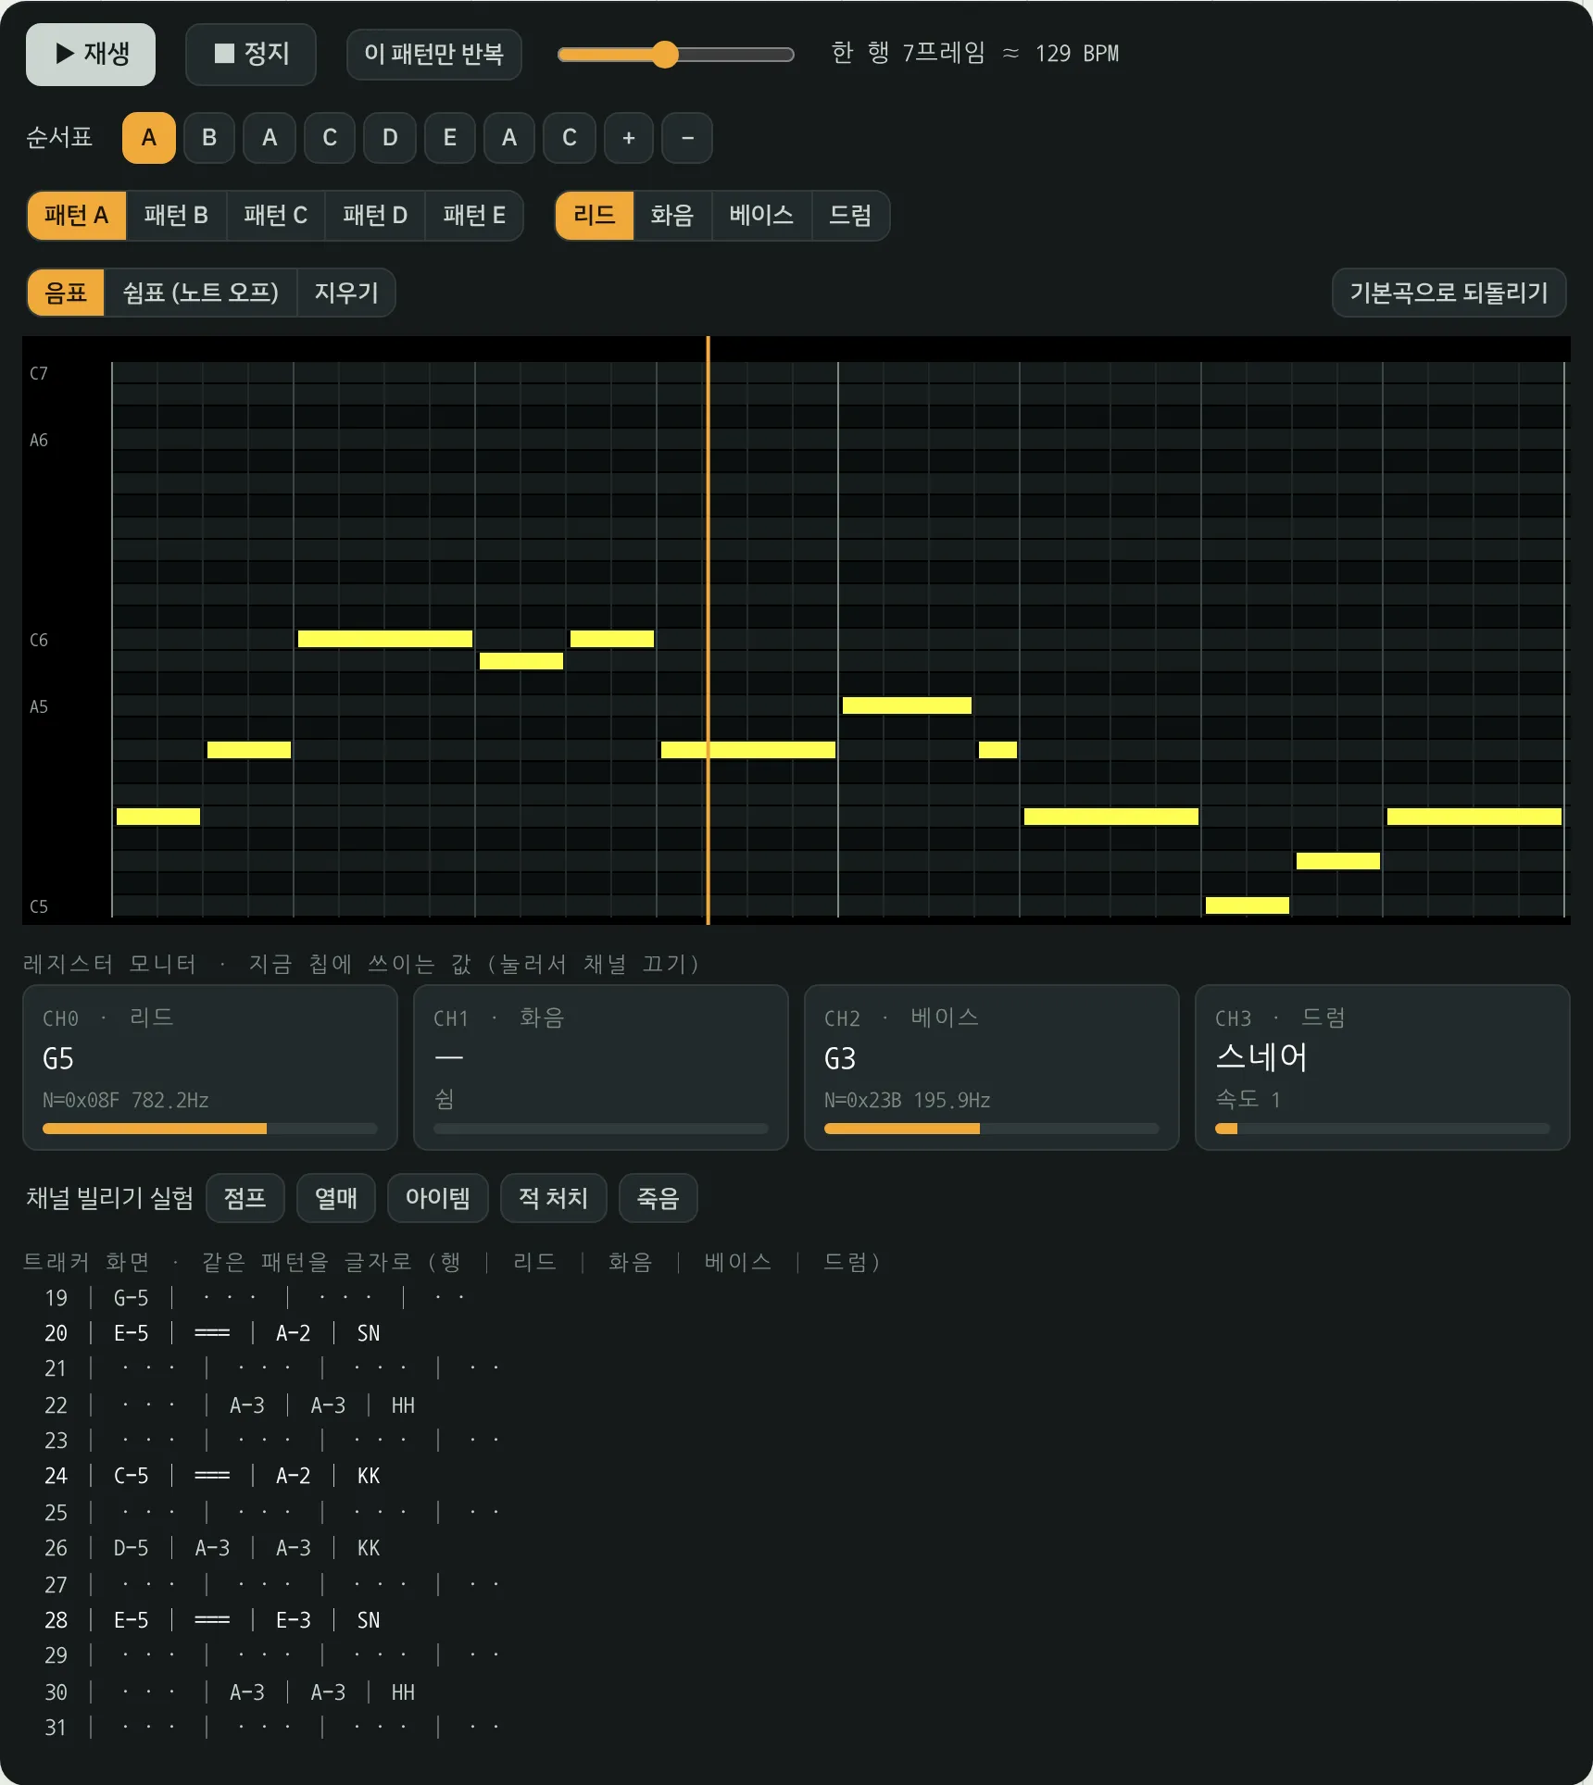Switch to the 패턴 E tab
Viewport: 1593px width, 1785px height.
474,216
